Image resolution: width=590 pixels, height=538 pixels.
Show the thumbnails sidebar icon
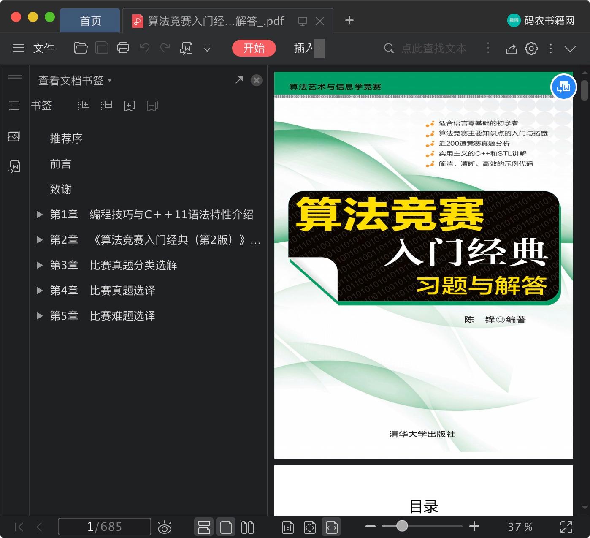point(14,136)
